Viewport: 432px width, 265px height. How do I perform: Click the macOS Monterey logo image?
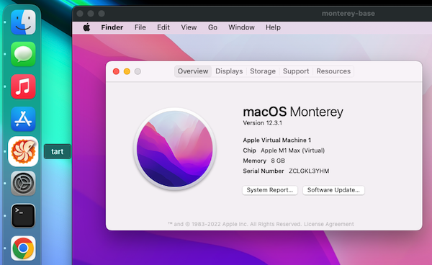click(175, 149)
